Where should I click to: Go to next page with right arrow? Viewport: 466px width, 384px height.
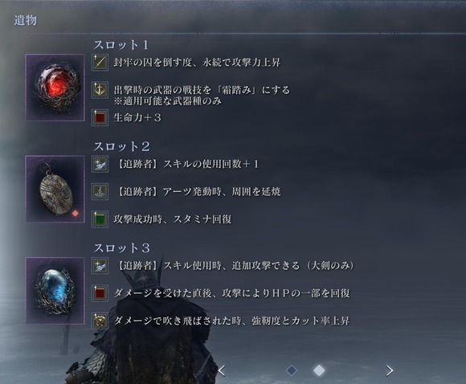390,370
